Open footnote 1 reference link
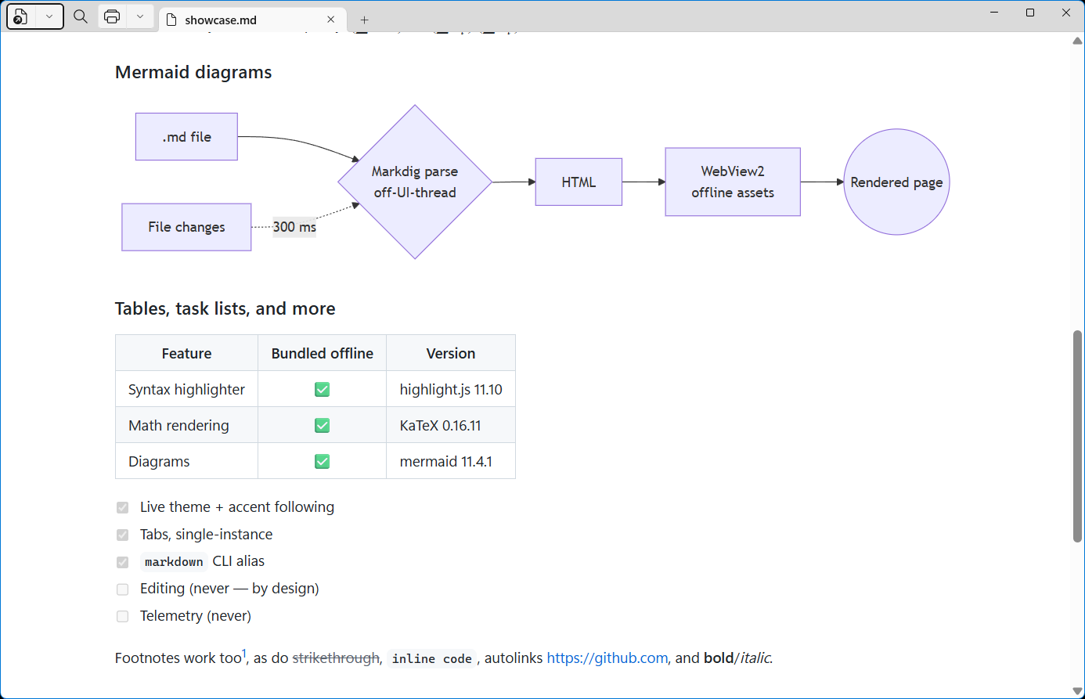Viewport: 1085px width, 699px height. click(x=244, y=654)
